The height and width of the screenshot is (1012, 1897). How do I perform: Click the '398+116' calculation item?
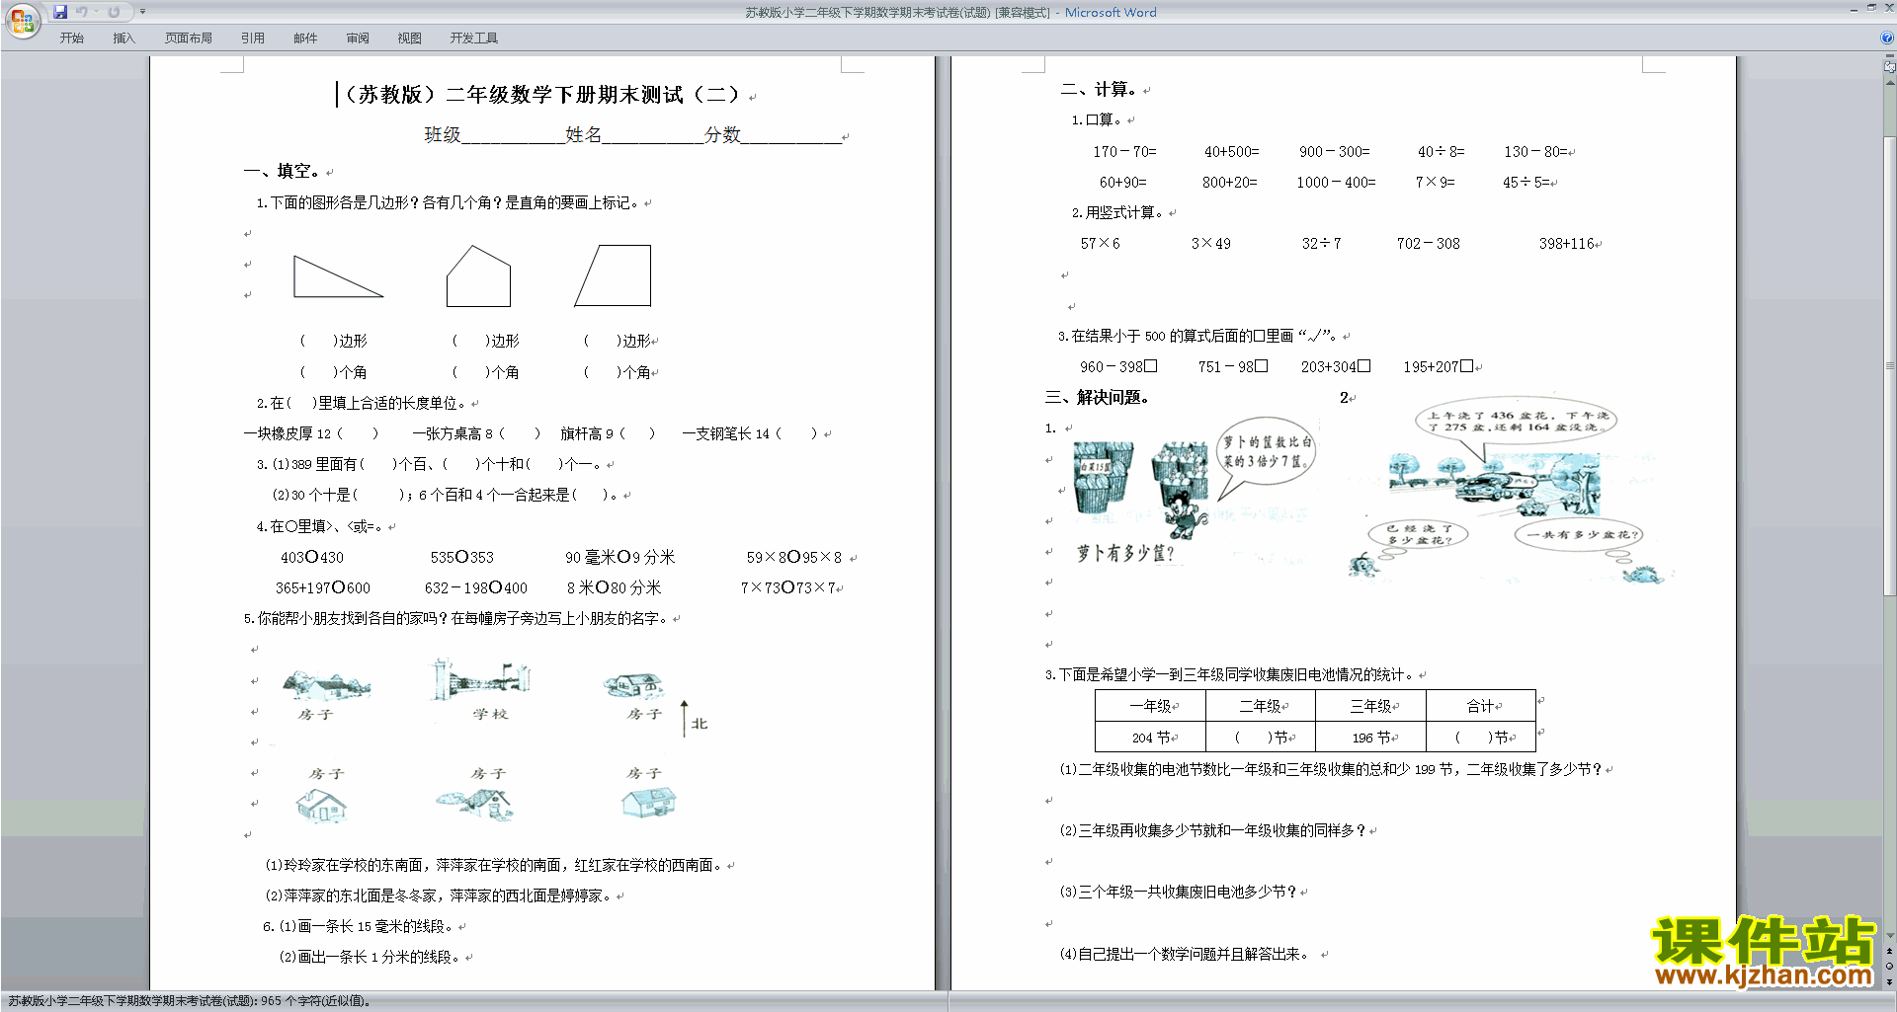point(1567,244)
